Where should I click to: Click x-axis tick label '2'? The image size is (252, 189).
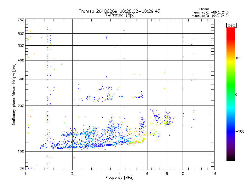(x=72, y=174)
